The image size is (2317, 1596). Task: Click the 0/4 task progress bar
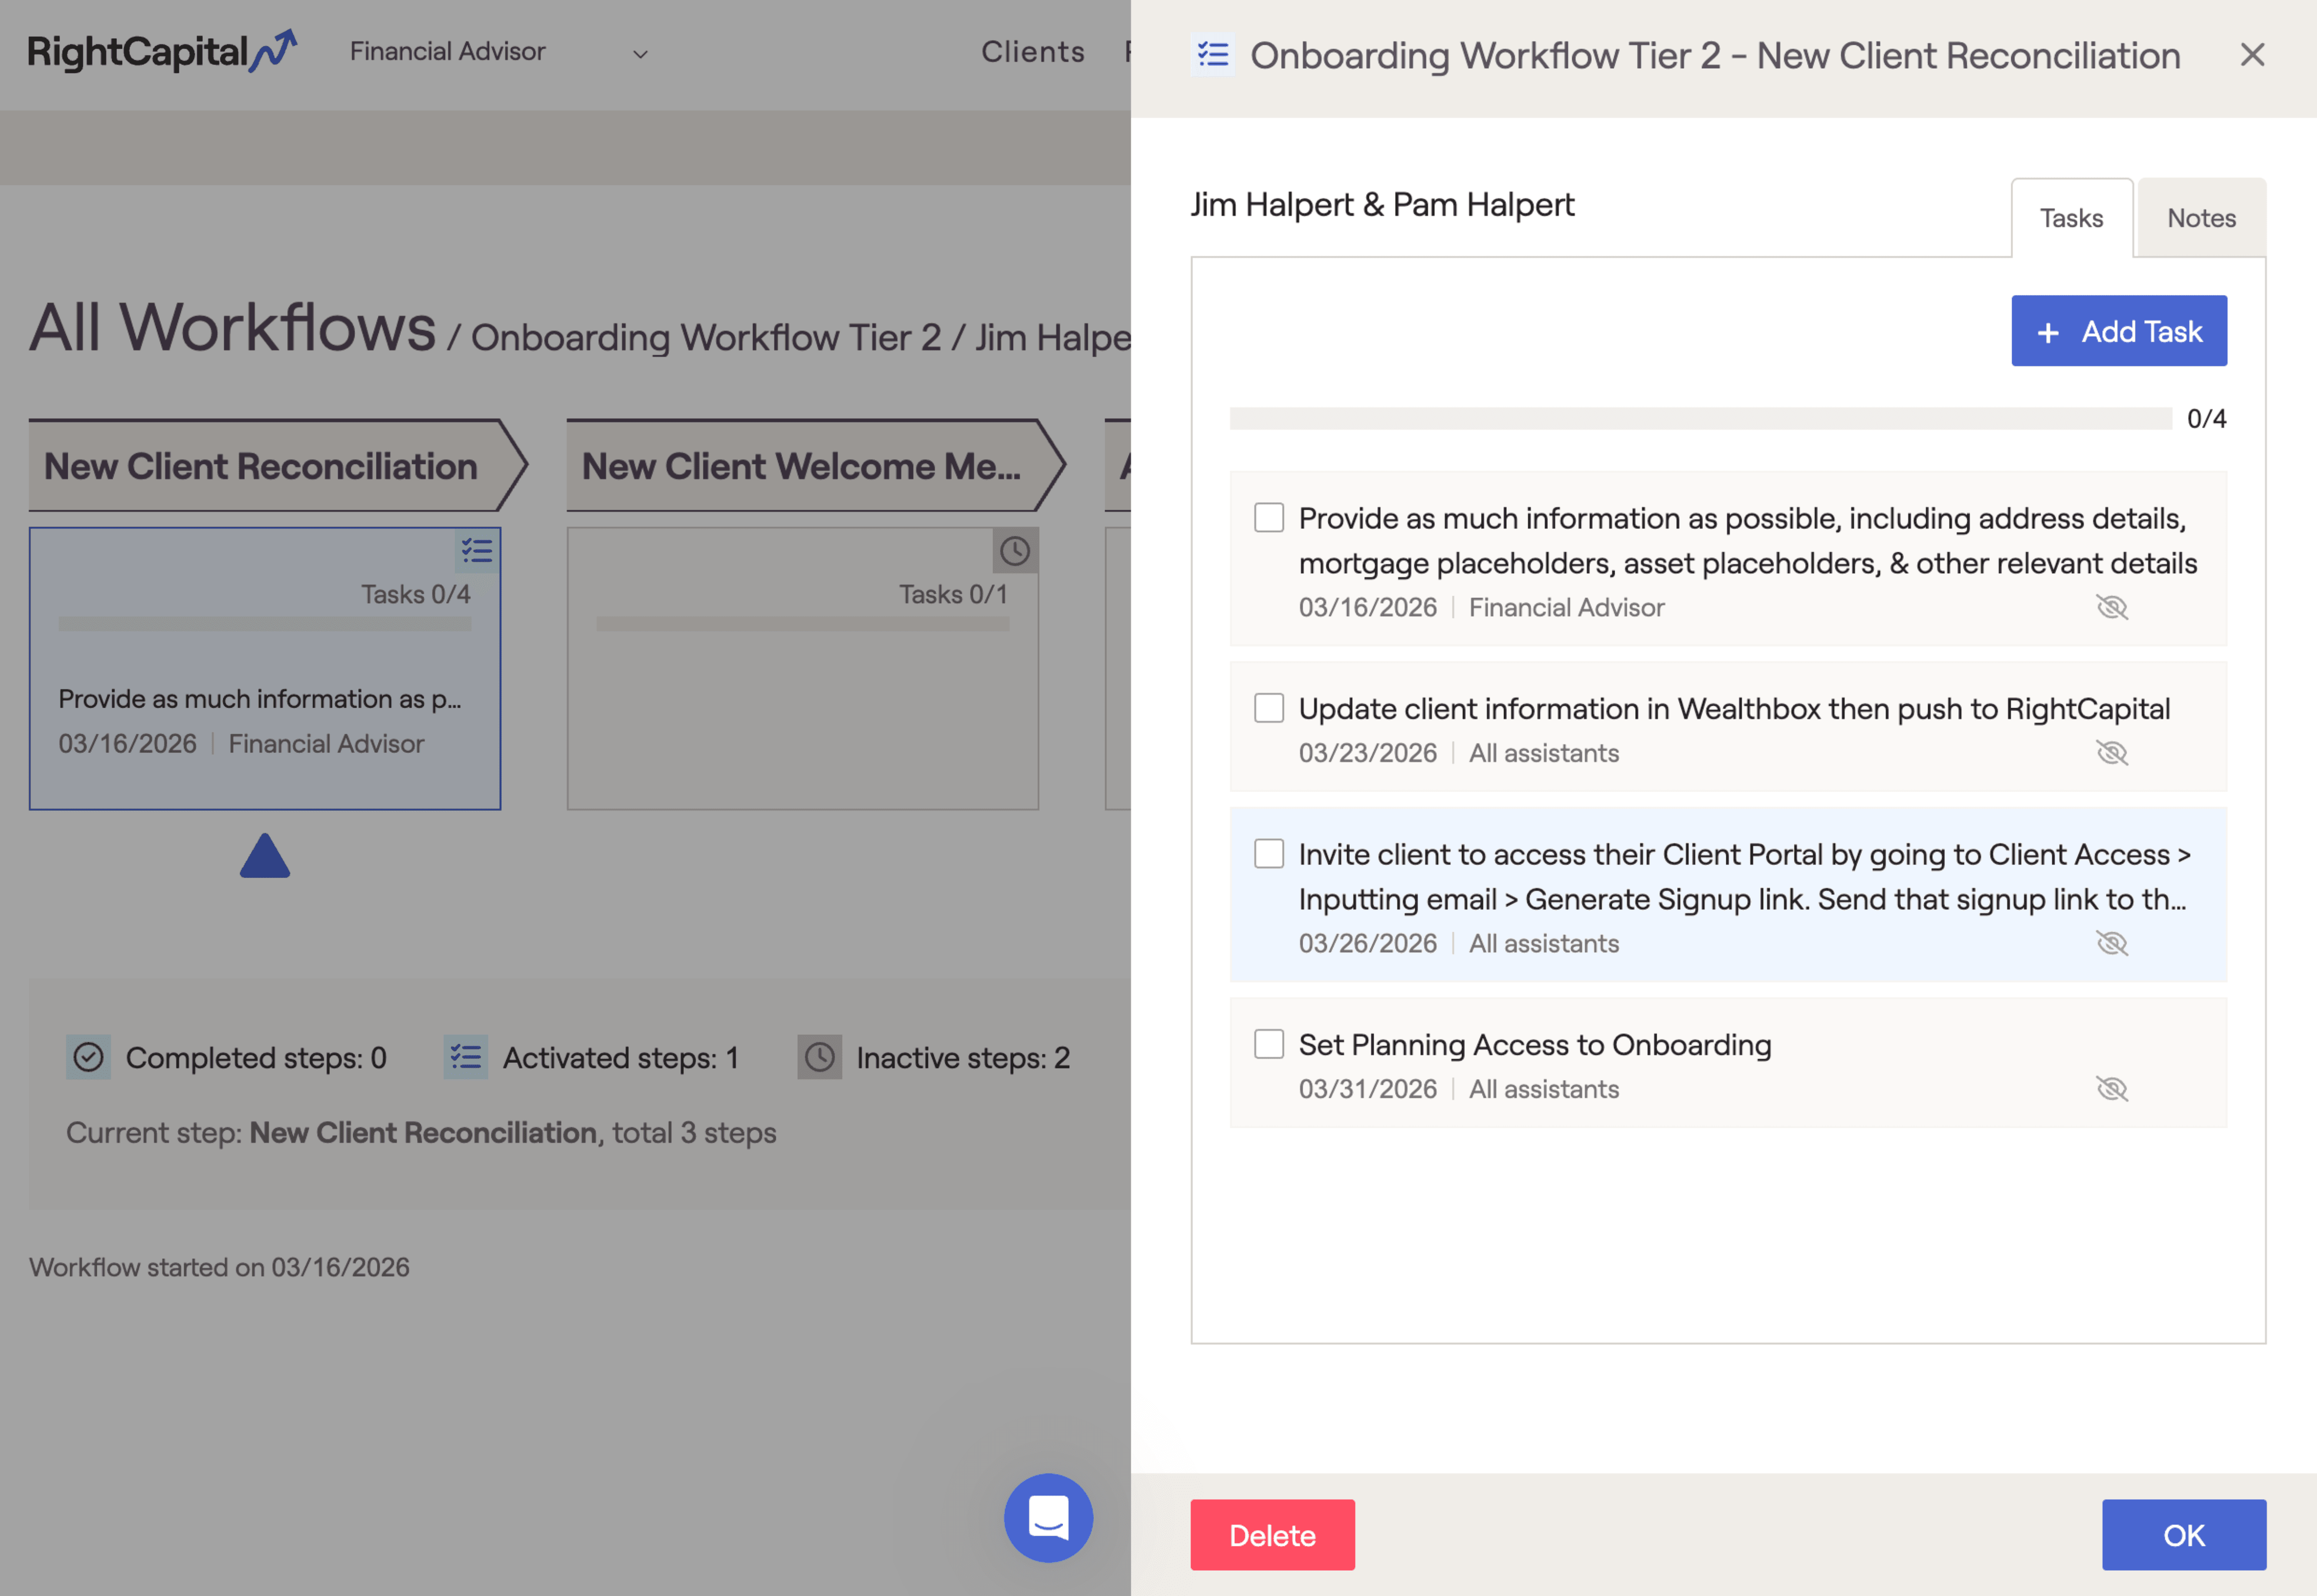1701,418
